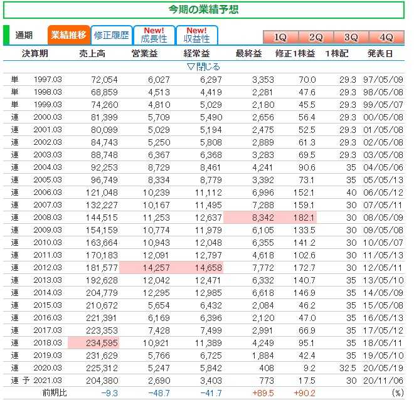Select the 通期 full-year tab

[24, 35]
